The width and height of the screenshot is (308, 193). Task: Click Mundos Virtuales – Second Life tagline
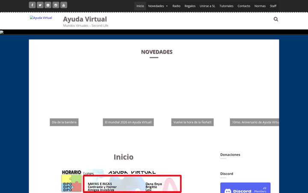86,26
